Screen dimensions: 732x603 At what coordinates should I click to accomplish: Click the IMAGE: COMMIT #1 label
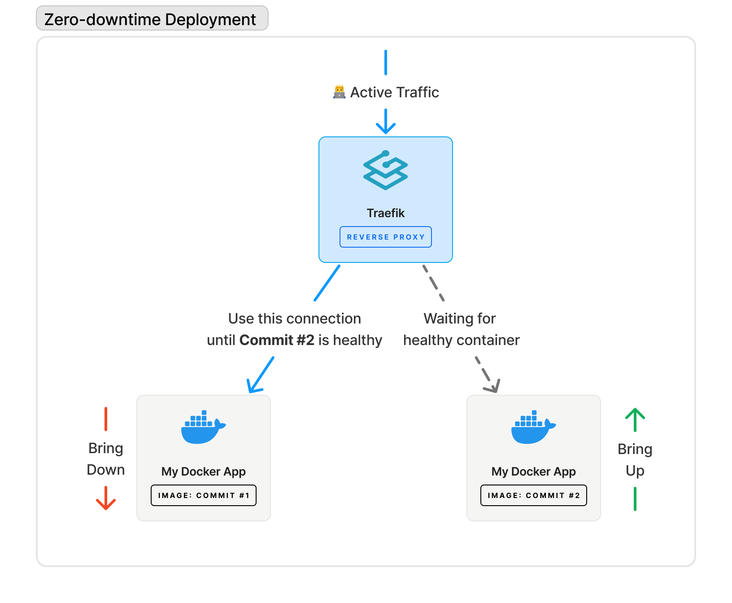pyautogui.click(x=203, y=495)
